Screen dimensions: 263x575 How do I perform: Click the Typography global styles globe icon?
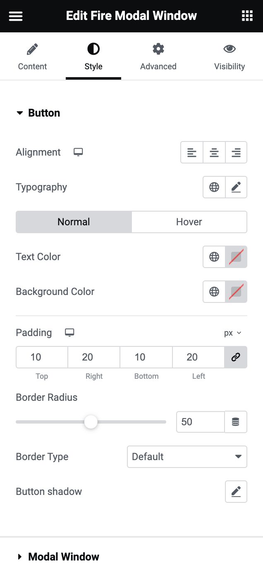(214, 187)
